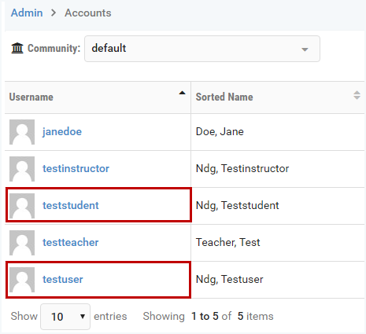This screenshot has width=366, height=334.
Task: Click the Sorted Name sort arrows icon
Action: [x=357, y=95]
